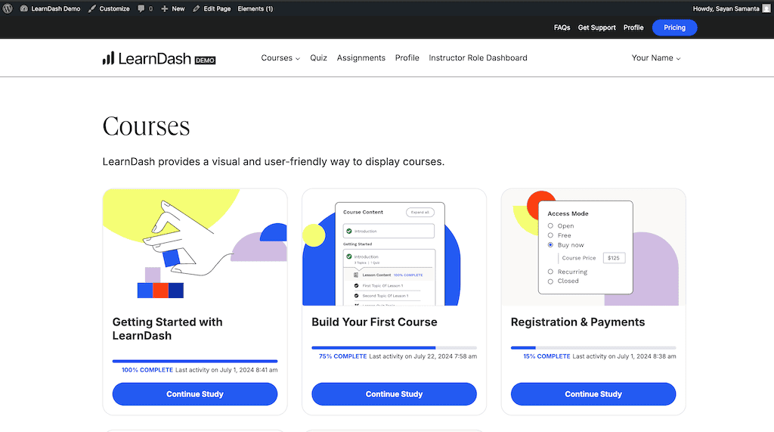The width and height of the screenshot is (774, 432).
Task: Click the DEMO badge beside logo
Action: coord(205,61)
